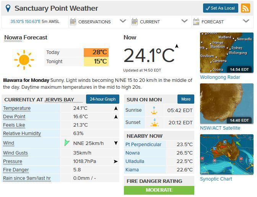Expand the Forecast dropdown
Image resolution: width=257 pixels, height=197 pixels.
(x=247, y=21)
